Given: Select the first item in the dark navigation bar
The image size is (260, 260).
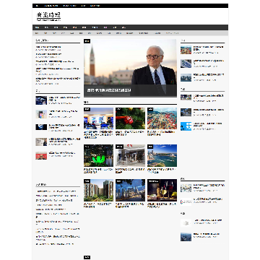Looking at the screenshot, I should [x=37, y=27].
